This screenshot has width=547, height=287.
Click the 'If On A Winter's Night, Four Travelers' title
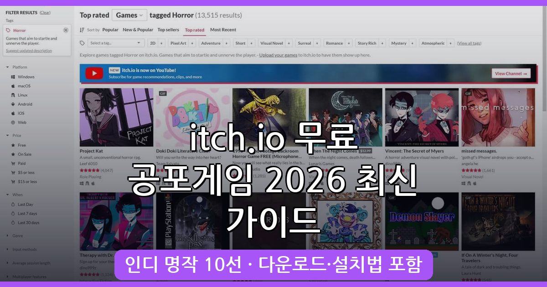pyautogui.click(x=490, y=258)
